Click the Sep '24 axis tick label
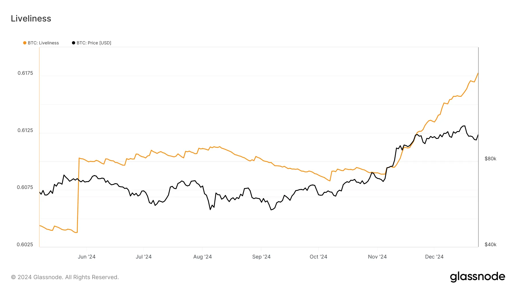Screen dimensions: 516x290 pyautogui.click(x=261, y=257)
